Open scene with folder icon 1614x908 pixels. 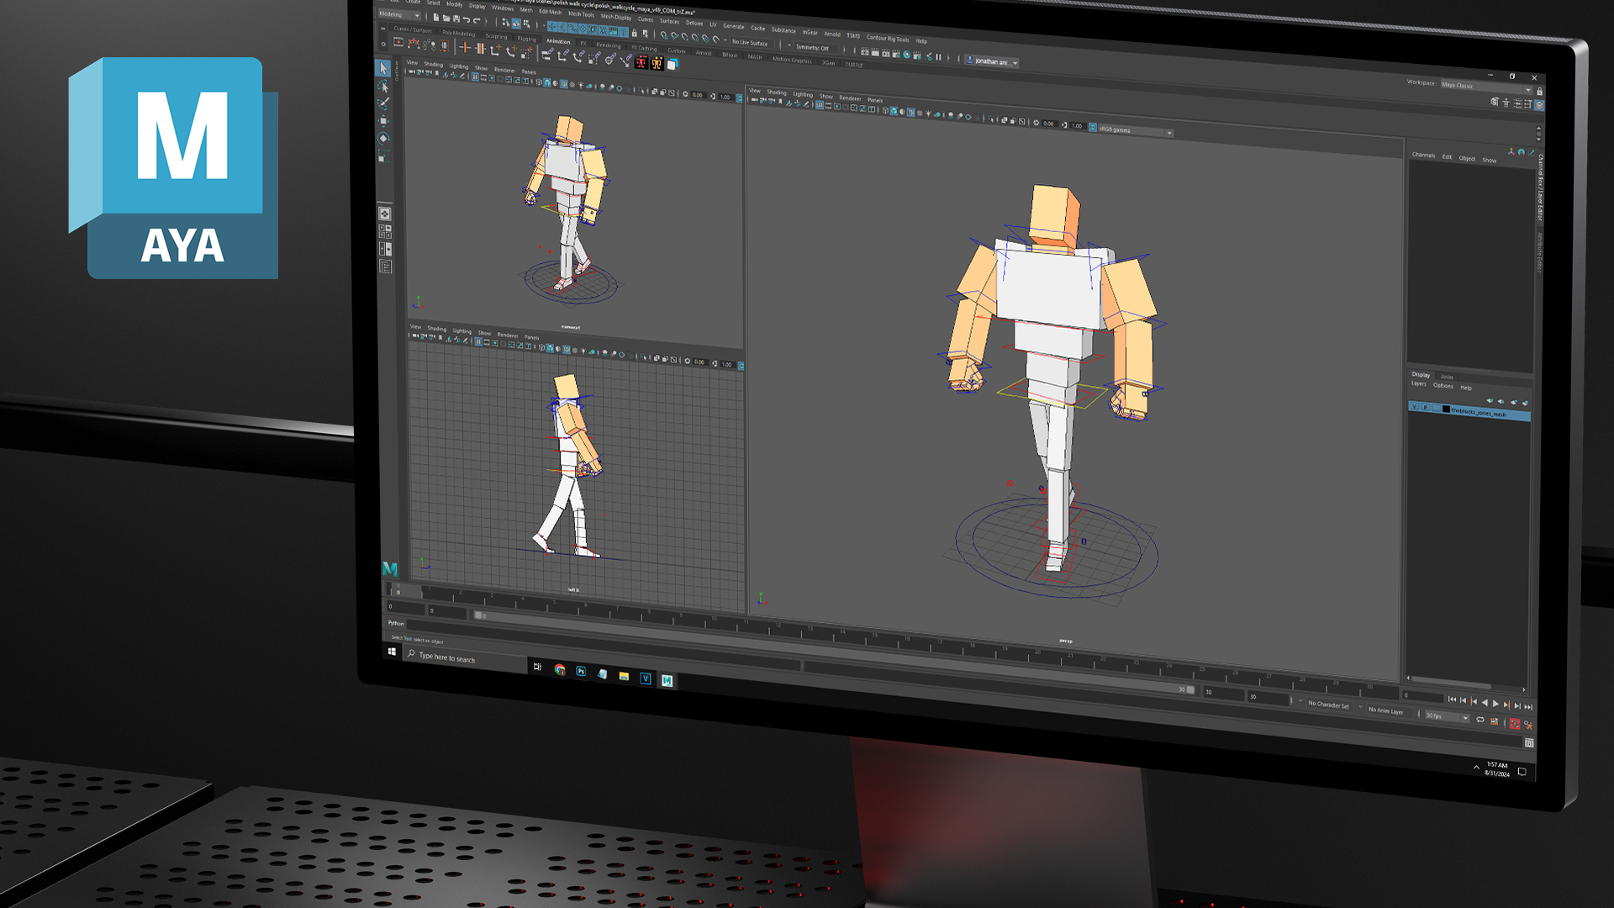(446, 18)
